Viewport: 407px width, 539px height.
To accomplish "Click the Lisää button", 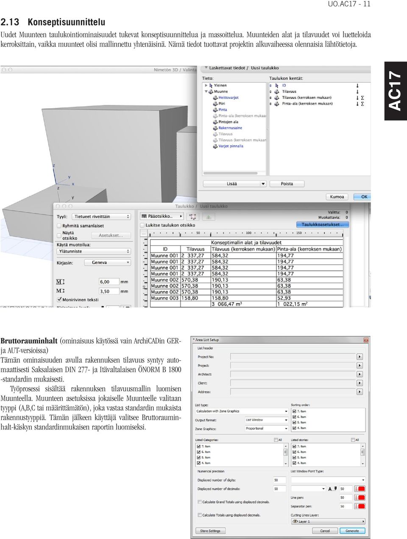I will [231, 184].
